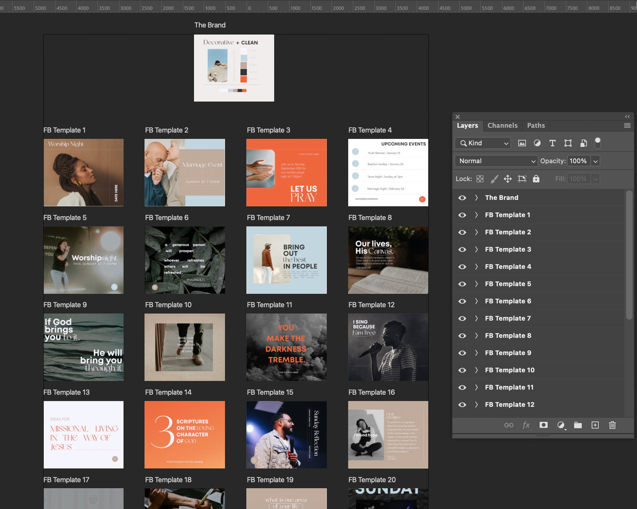The image size is (637, 509).
Task: Click lock transparent pixels icon
Action: 480,179
